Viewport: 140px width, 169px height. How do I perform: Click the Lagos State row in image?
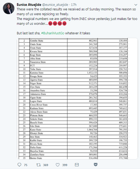73,101
